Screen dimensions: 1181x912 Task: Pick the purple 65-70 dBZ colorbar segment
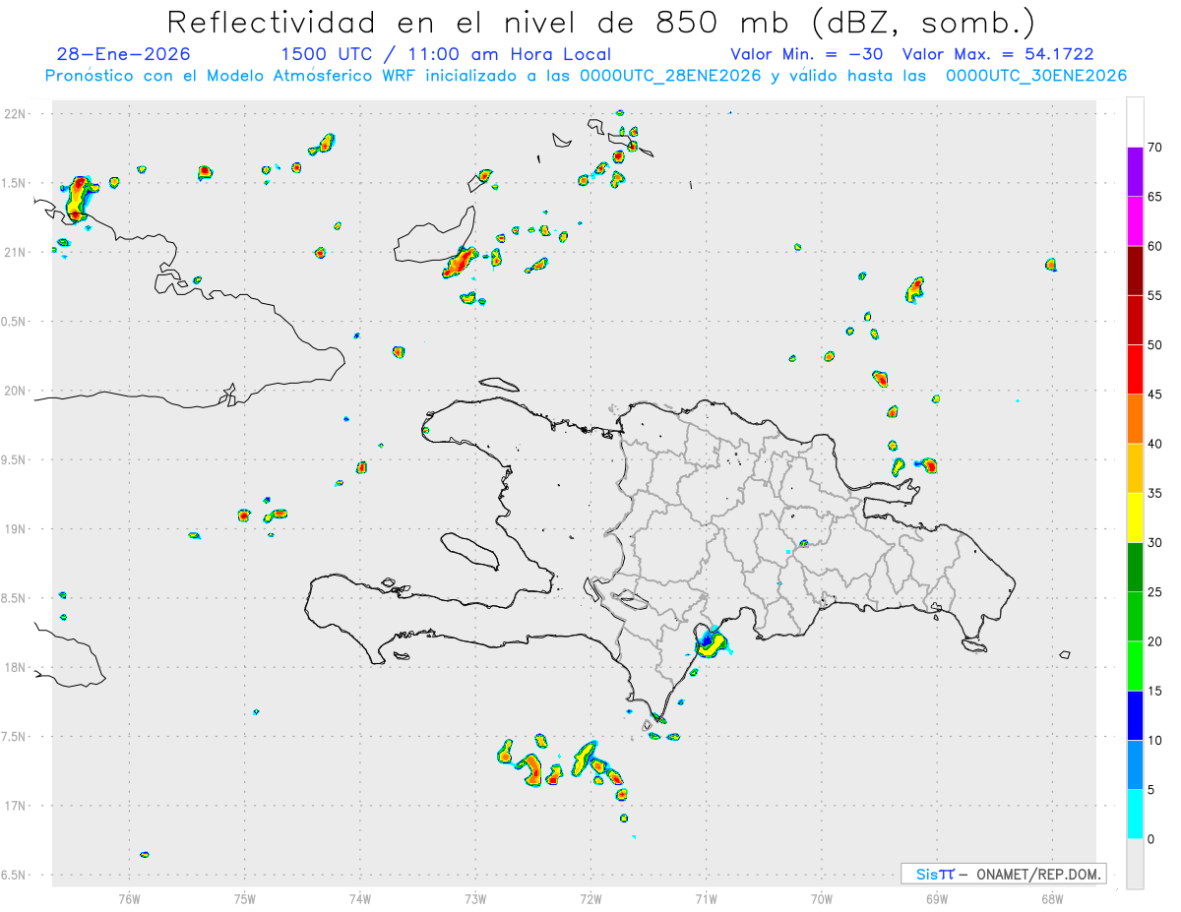click(1136, 172)
